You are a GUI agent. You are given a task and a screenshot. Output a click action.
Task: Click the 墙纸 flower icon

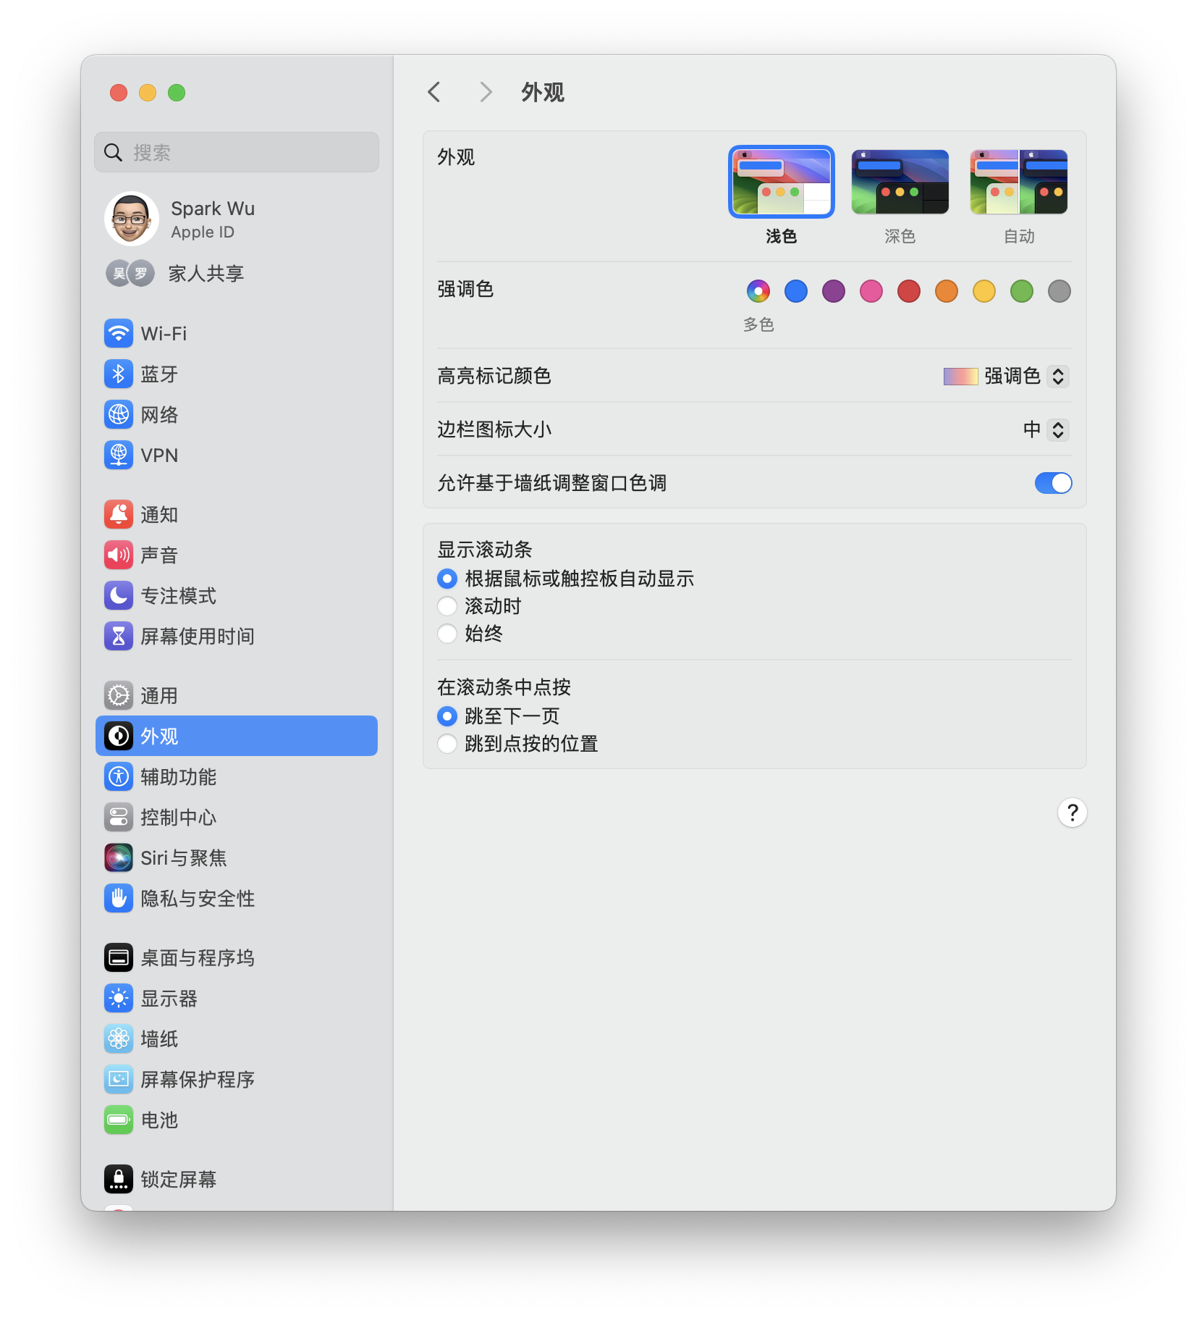click(x=119, y=1038)
